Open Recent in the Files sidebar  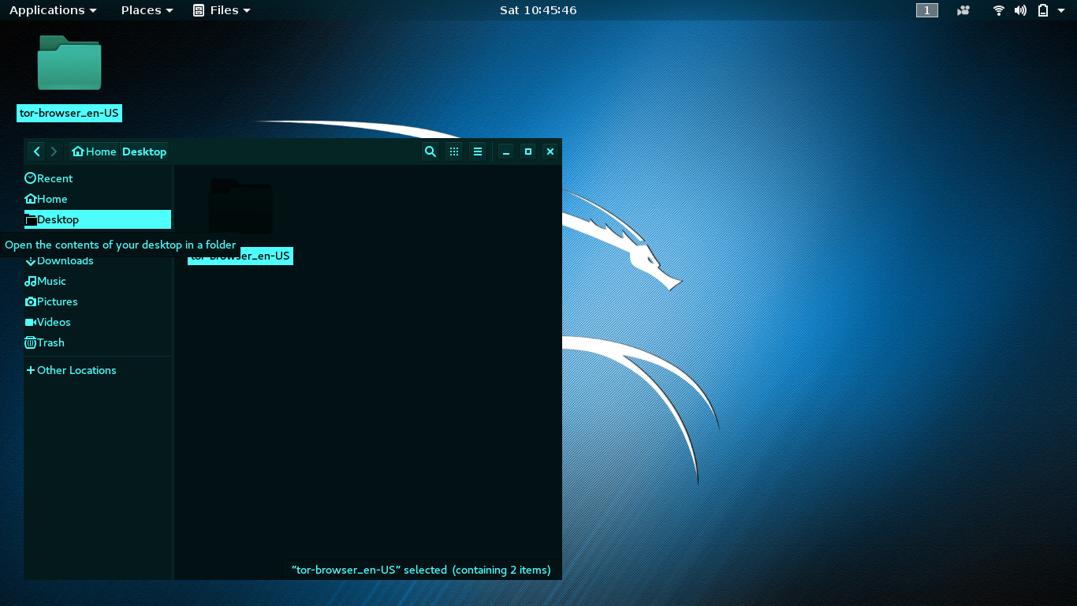[x=98, y=178]
